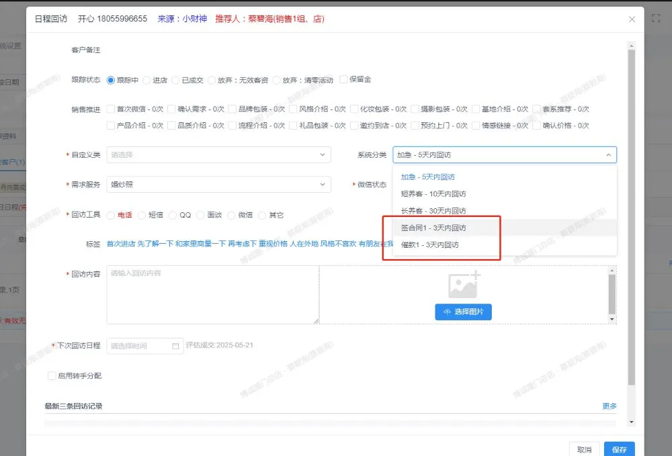Check the 保留金 checkbox

344,79
